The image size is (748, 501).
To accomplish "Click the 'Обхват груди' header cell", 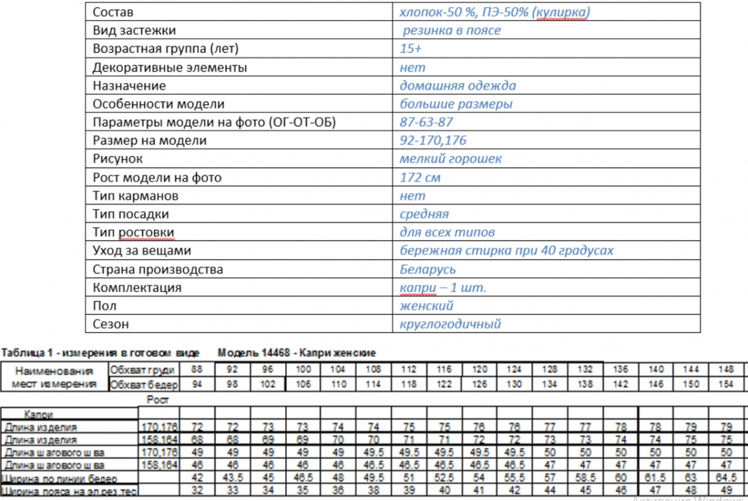I will pos(143,370).
